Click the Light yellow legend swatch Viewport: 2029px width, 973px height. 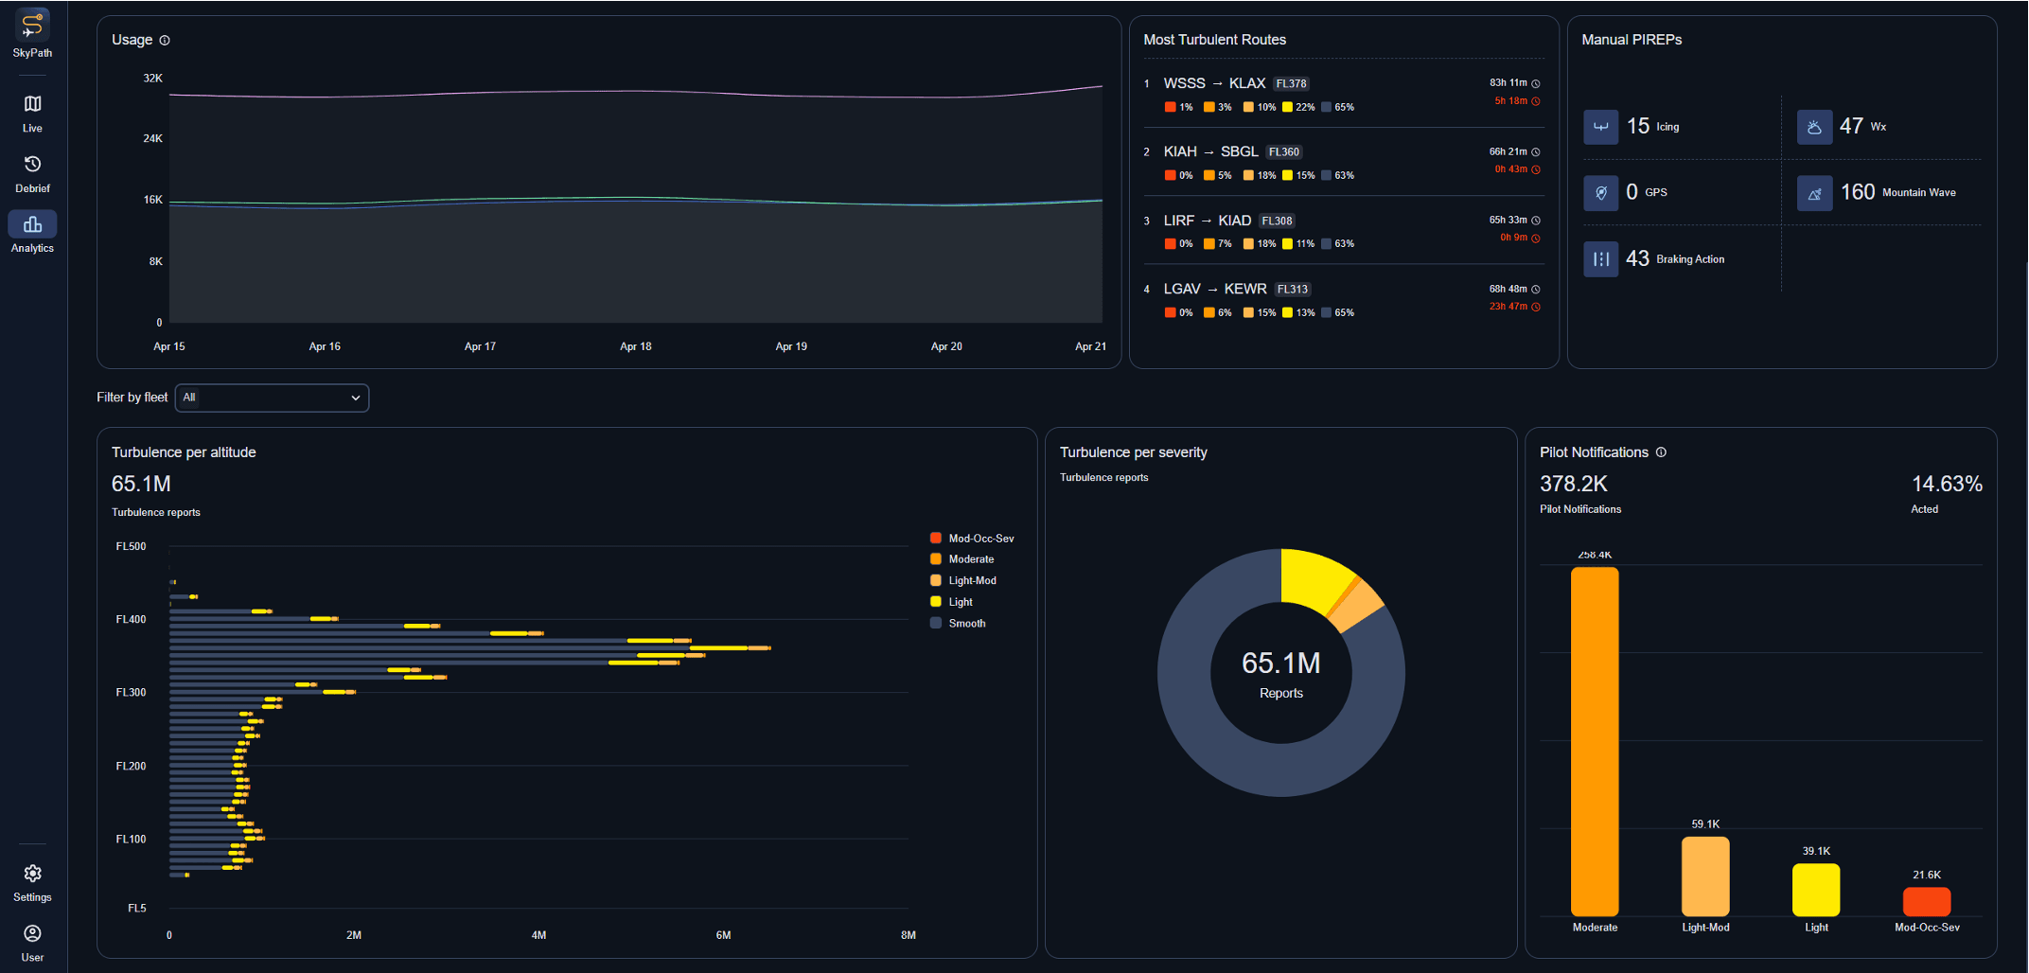(x=936, y=602)
